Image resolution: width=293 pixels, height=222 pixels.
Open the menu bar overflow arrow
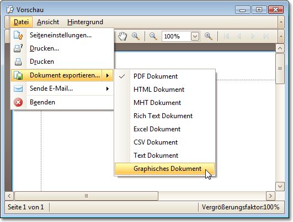coord(281,22)
